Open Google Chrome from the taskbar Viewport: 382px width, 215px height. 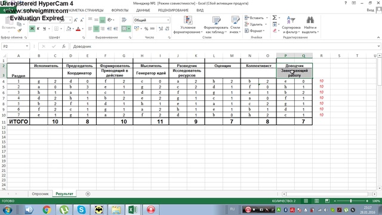pos(47,210)
